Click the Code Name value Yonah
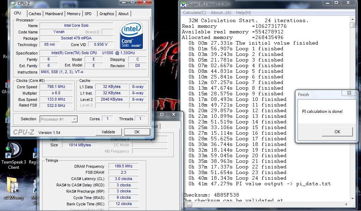Screen dimensions: 361x211 [x=59, y=32]
